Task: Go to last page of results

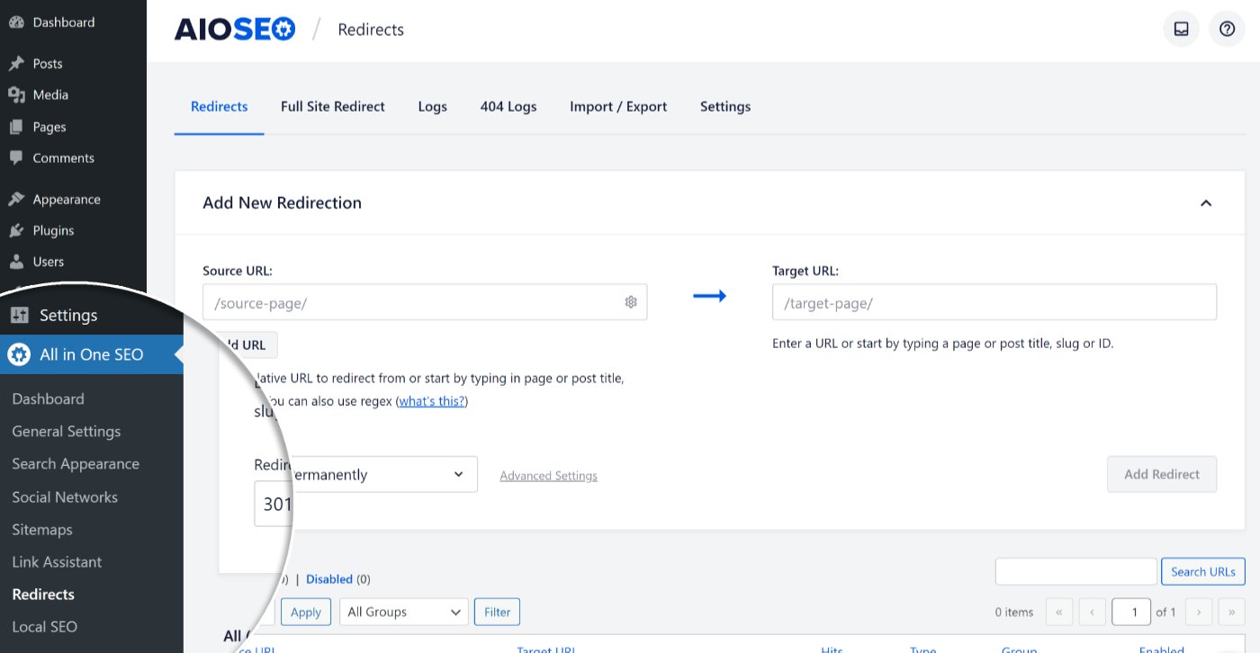Action: 1231,612
